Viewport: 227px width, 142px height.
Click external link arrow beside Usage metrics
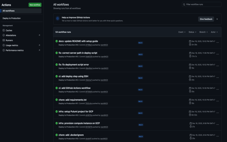tap(39, 45)
